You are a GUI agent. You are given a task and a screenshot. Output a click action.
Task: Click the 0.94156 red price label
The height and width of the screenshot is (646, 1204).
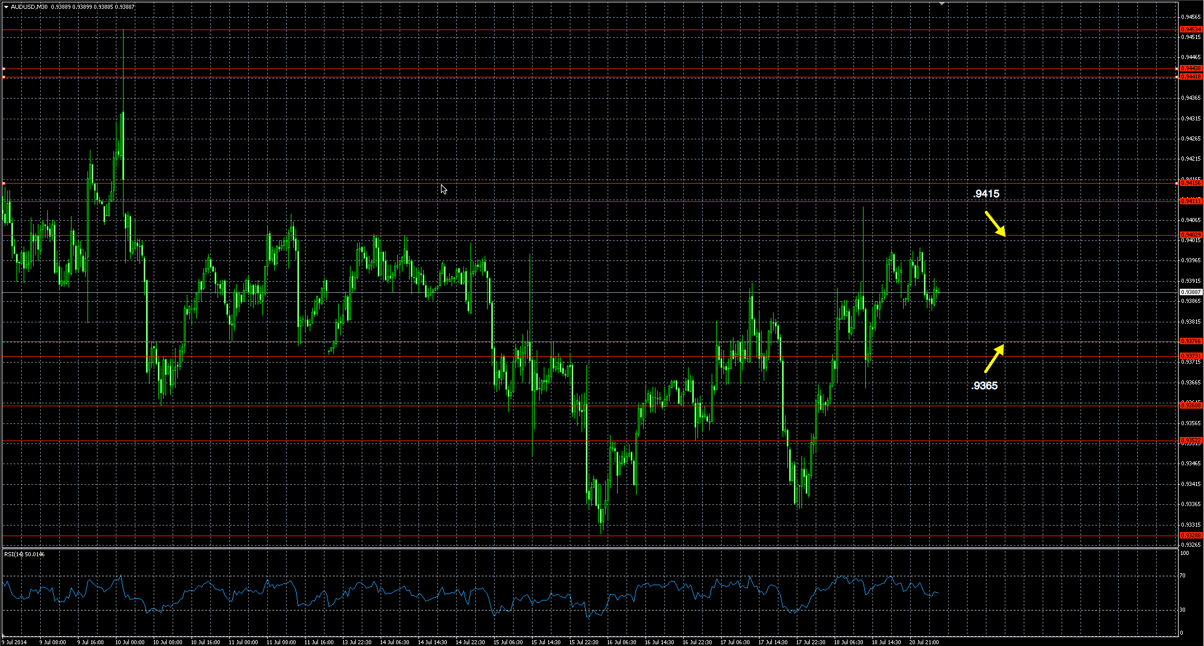click(x=1190, y=183)
